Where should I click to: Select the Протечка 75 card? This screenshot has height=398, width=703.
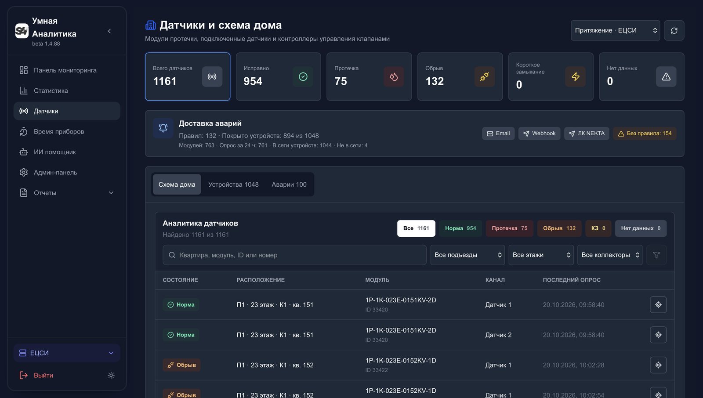pyautogui.click(x=369, y=76)
